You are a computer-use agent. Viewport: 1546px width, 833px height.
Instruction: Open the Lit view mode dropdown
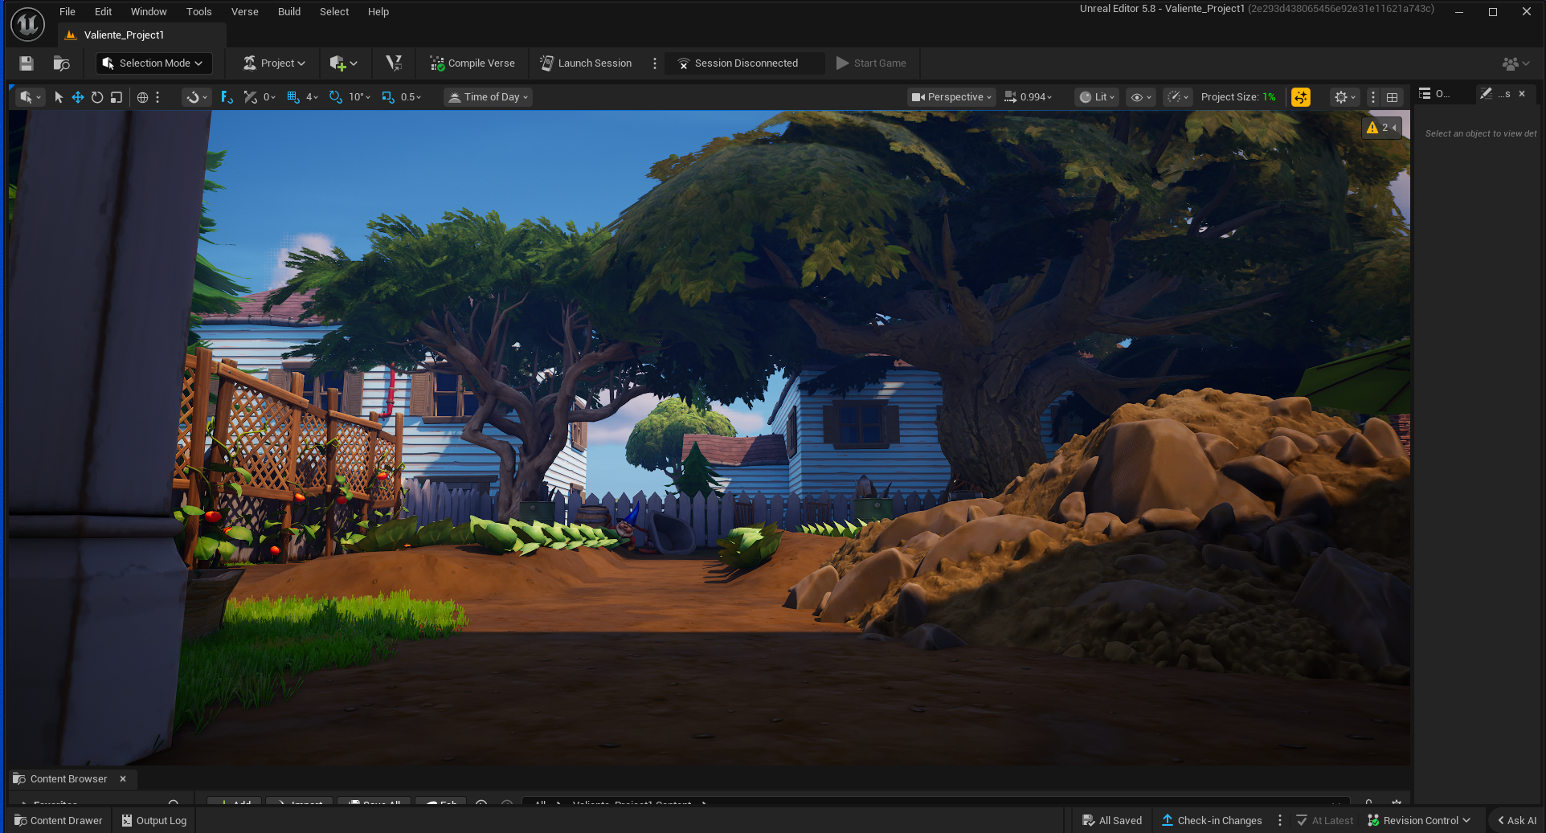pyautogui.click(x=1097, y=97)
